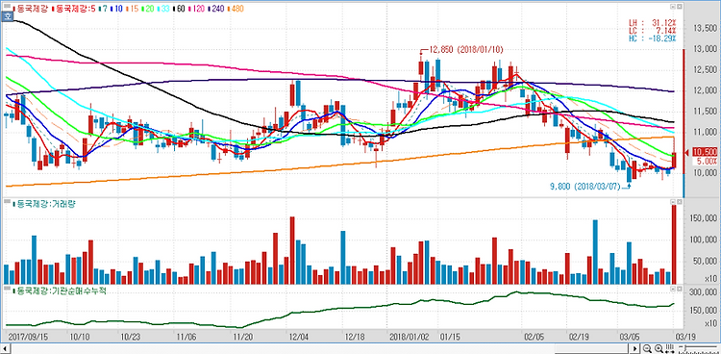Image resolution: width=721 pixels, height=354 pixels.
Task: Click the 300,000 axis label
Action: click(702, 292)
